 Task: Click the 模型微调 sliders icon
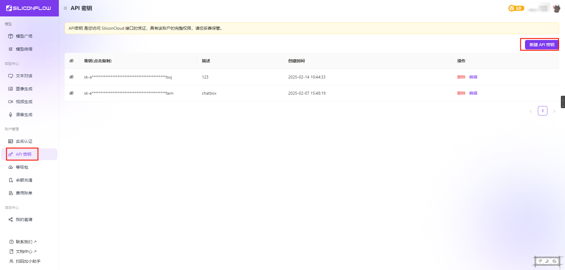pos(11,49)
